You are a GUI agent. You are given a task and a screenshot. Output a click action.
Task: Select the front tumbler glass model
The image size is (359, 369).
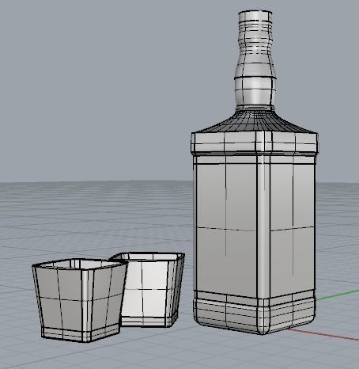click(x=80, y=300)
